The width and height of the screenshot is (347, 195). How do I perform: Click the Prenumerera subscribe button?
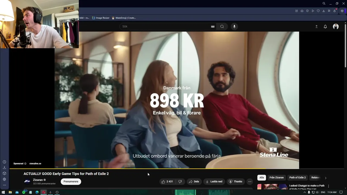(71, 181)
